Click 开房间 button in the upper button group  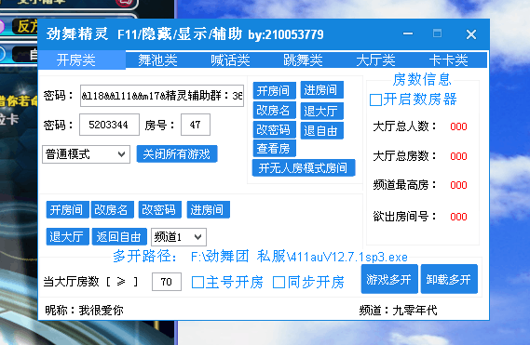click(x=274, y=90)
